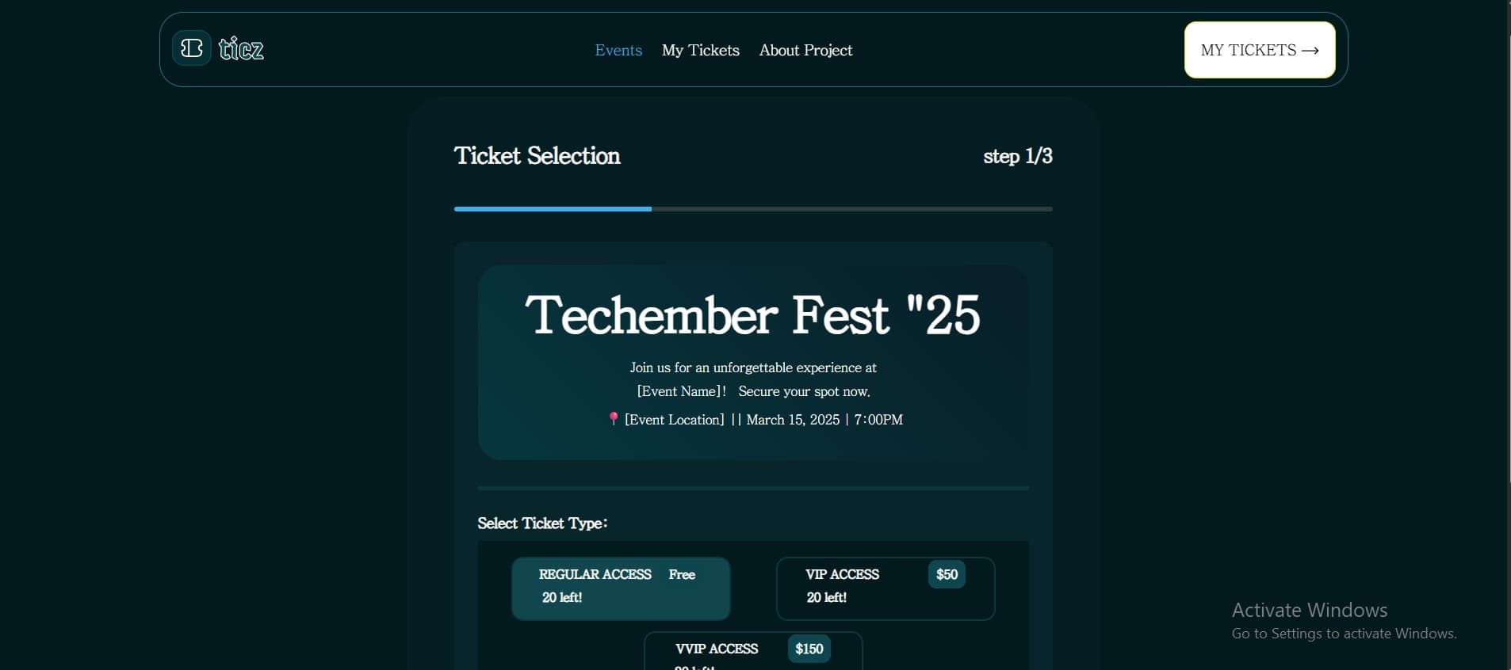Click the ticz ticket logo icon
Viewport: 1511px width, 670px height.
pos(190,48)
